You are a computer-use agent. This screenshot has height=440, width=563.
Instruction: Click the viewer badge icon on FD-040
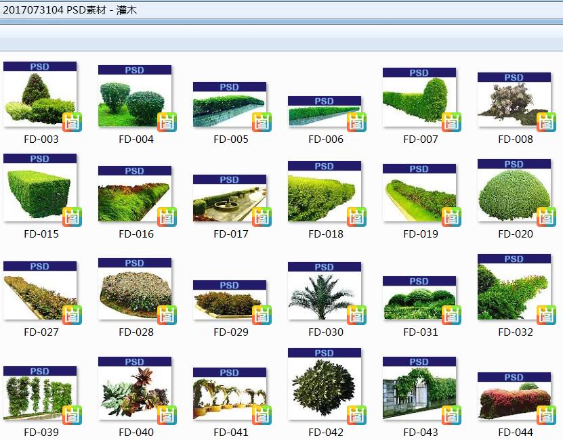167,415
